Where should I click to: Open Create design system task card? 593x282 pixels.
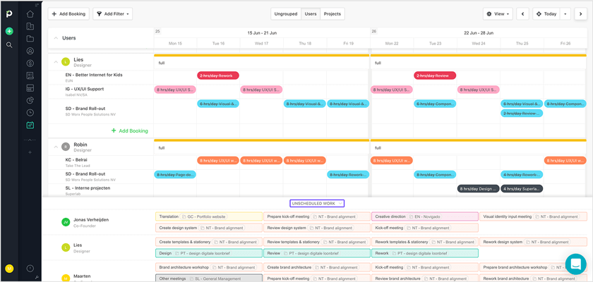click(209, 228)
